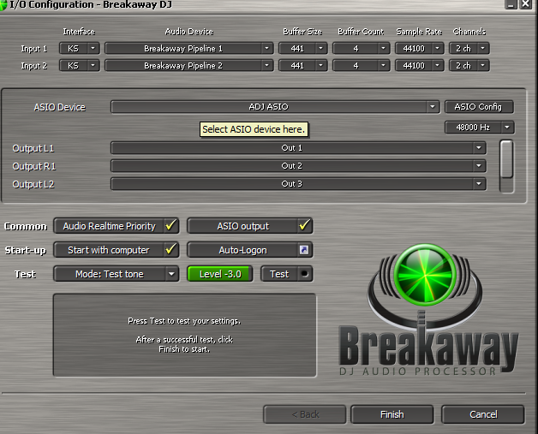Click the 'Output L2' label
The width and height of the screenshot is (538, 434).
point(33,184)
